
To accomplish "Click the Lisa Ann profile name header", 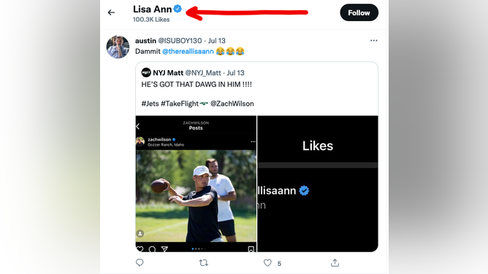I will pos(152,9).
